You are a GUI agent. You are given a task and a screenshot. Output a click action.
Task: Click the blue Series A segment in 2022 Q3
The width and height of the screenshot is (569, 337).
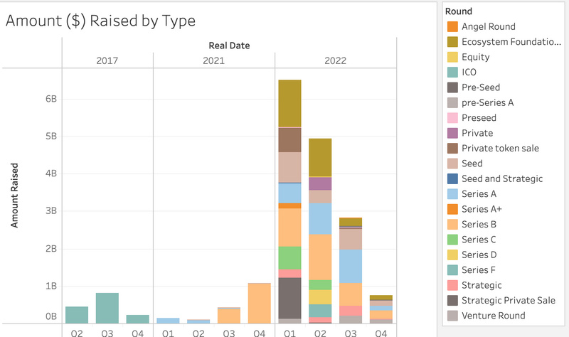click(x=350, y=266)
